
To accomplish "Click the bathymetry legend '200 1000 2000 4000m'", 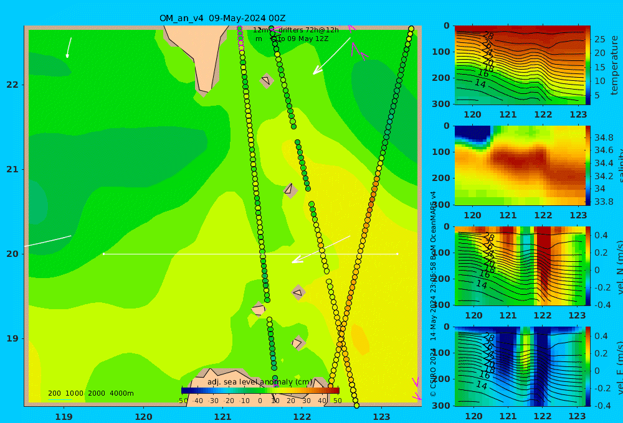I will pyautogui.click(x=90, y=393).
